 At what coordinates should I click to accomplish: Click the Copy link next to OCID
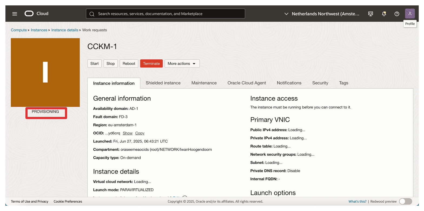[140, 133]
